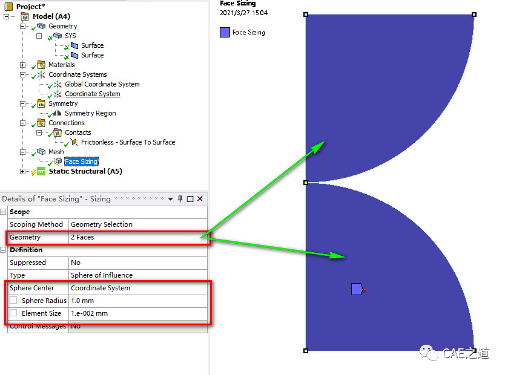Maximize the Details panel
Image resolution: width=505 pixels, height=375 pixels.
[x=190, y=199]
